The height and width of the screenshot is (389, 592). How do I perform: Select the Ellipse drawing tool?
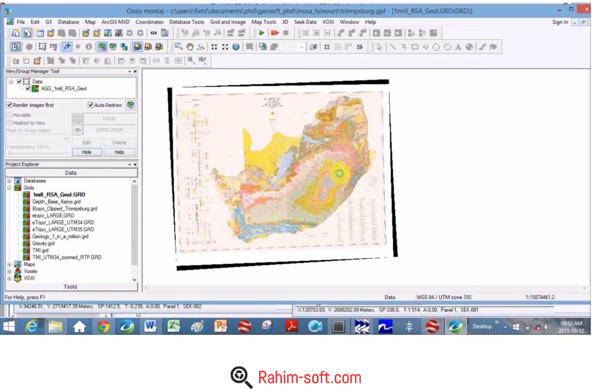point(447,47)
